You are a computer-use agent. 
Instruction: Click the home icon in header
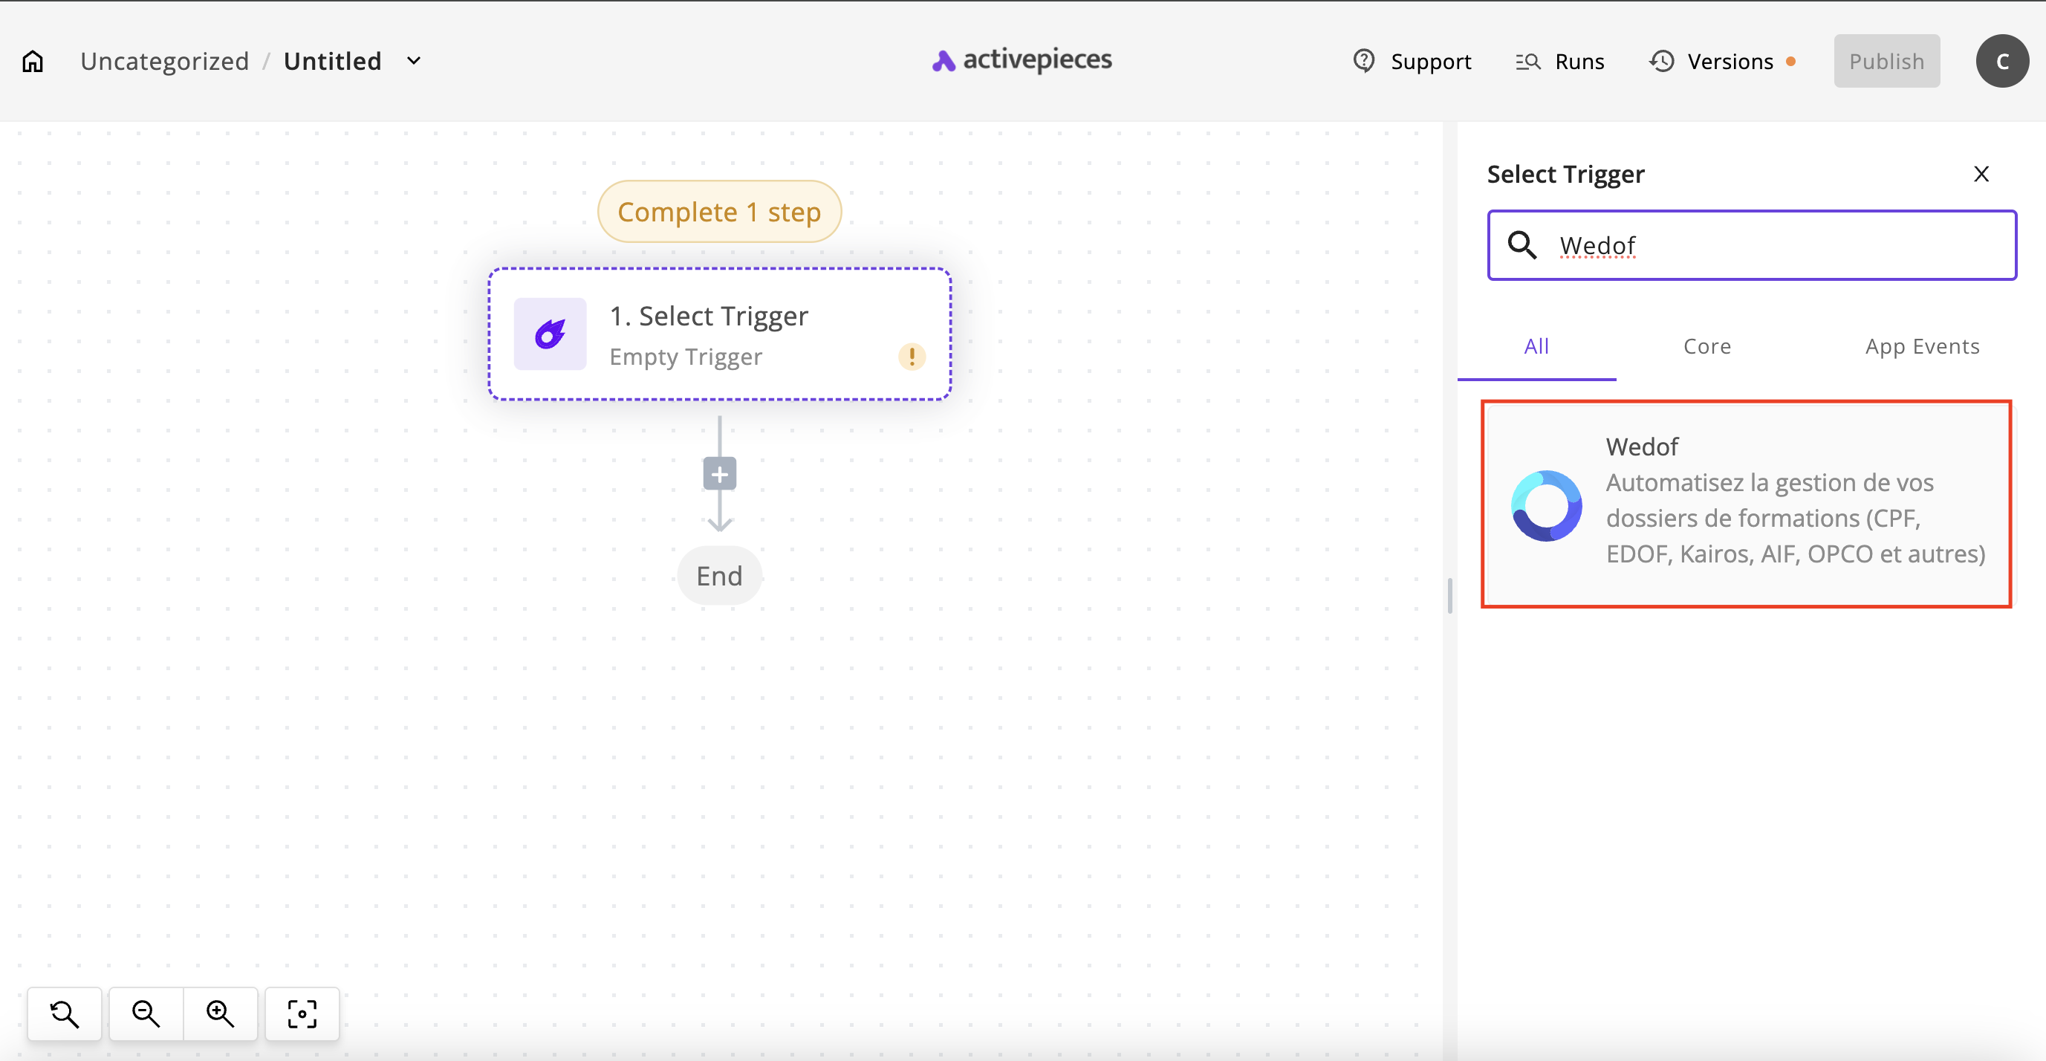(33, 61)
